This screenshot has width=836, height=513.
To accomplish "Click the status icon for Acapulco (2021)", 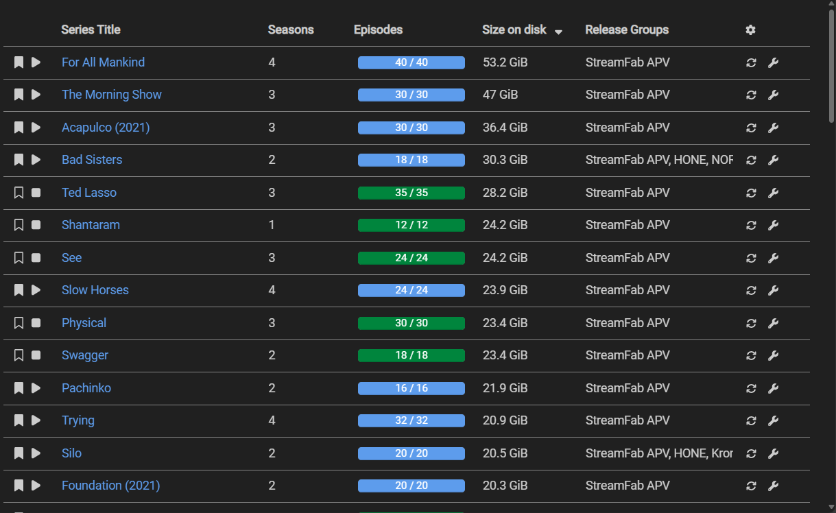I will point(36,128).
